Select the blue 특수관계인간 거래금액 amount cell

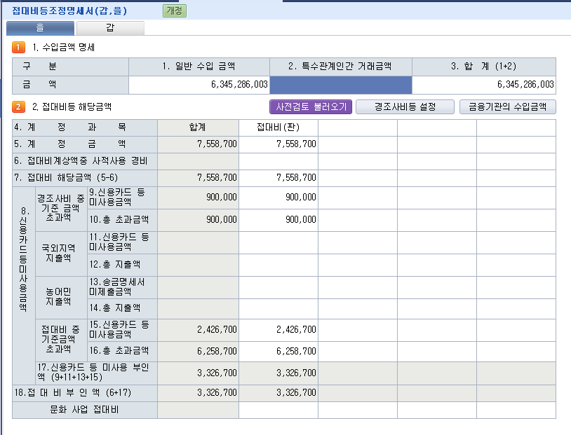(340, 85)
